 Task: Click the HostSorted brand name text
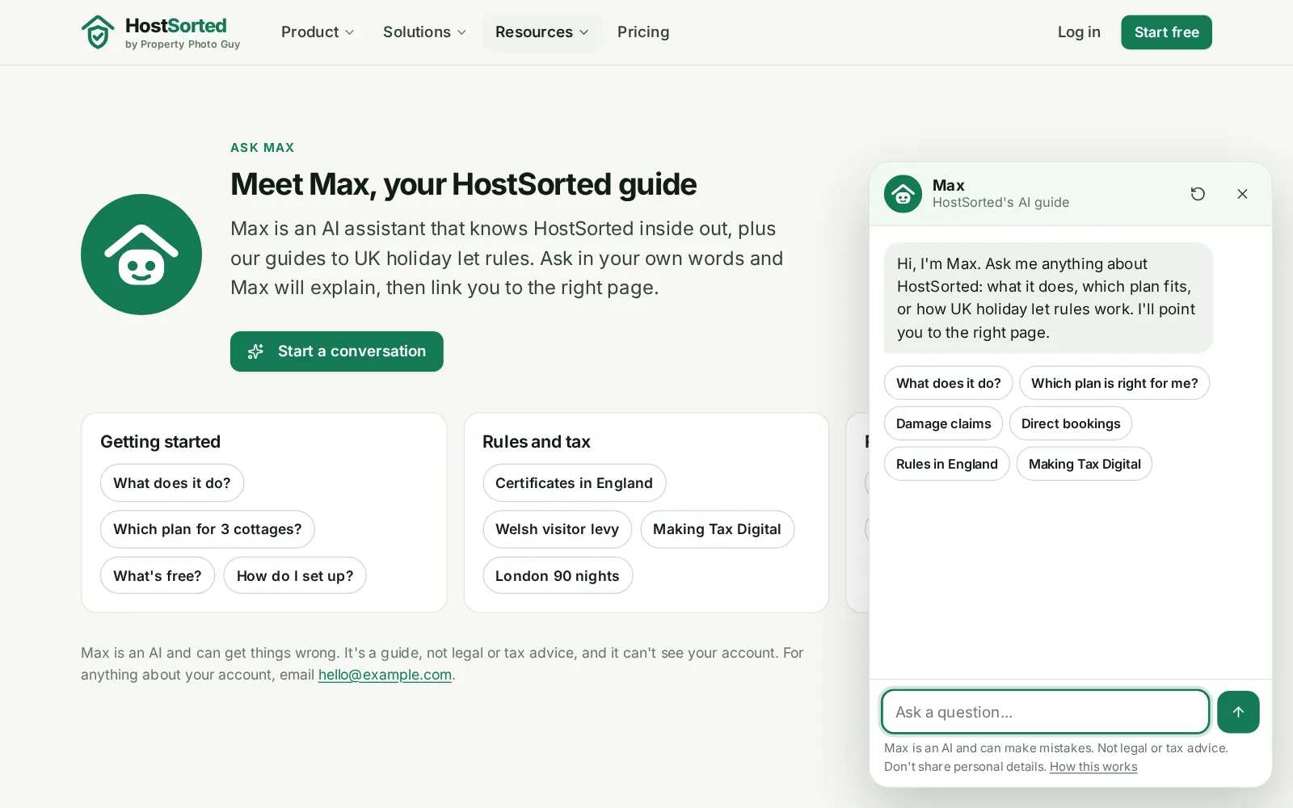tap(176, 26)
